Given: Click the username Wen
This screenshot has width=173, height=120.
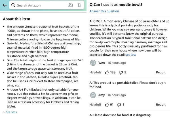Looking at the screenshot, I should [x=101, y=63].
